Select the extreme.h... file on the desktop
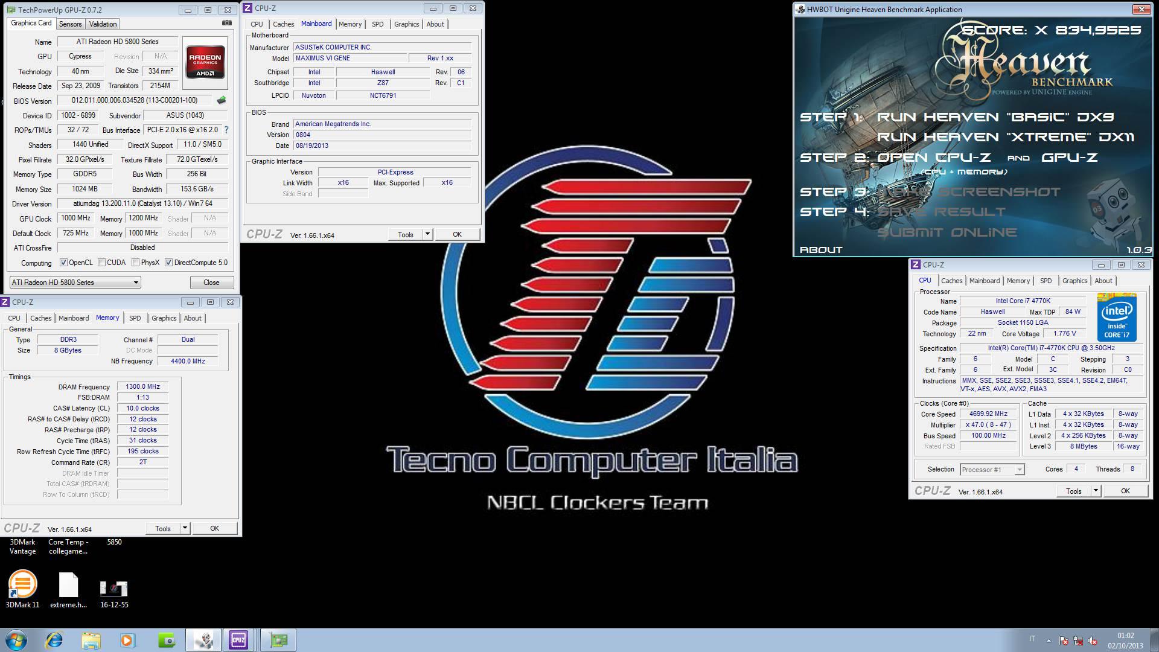Viewport: 1159px width, 652px height. pyautogui.click(x=68, y=590)
